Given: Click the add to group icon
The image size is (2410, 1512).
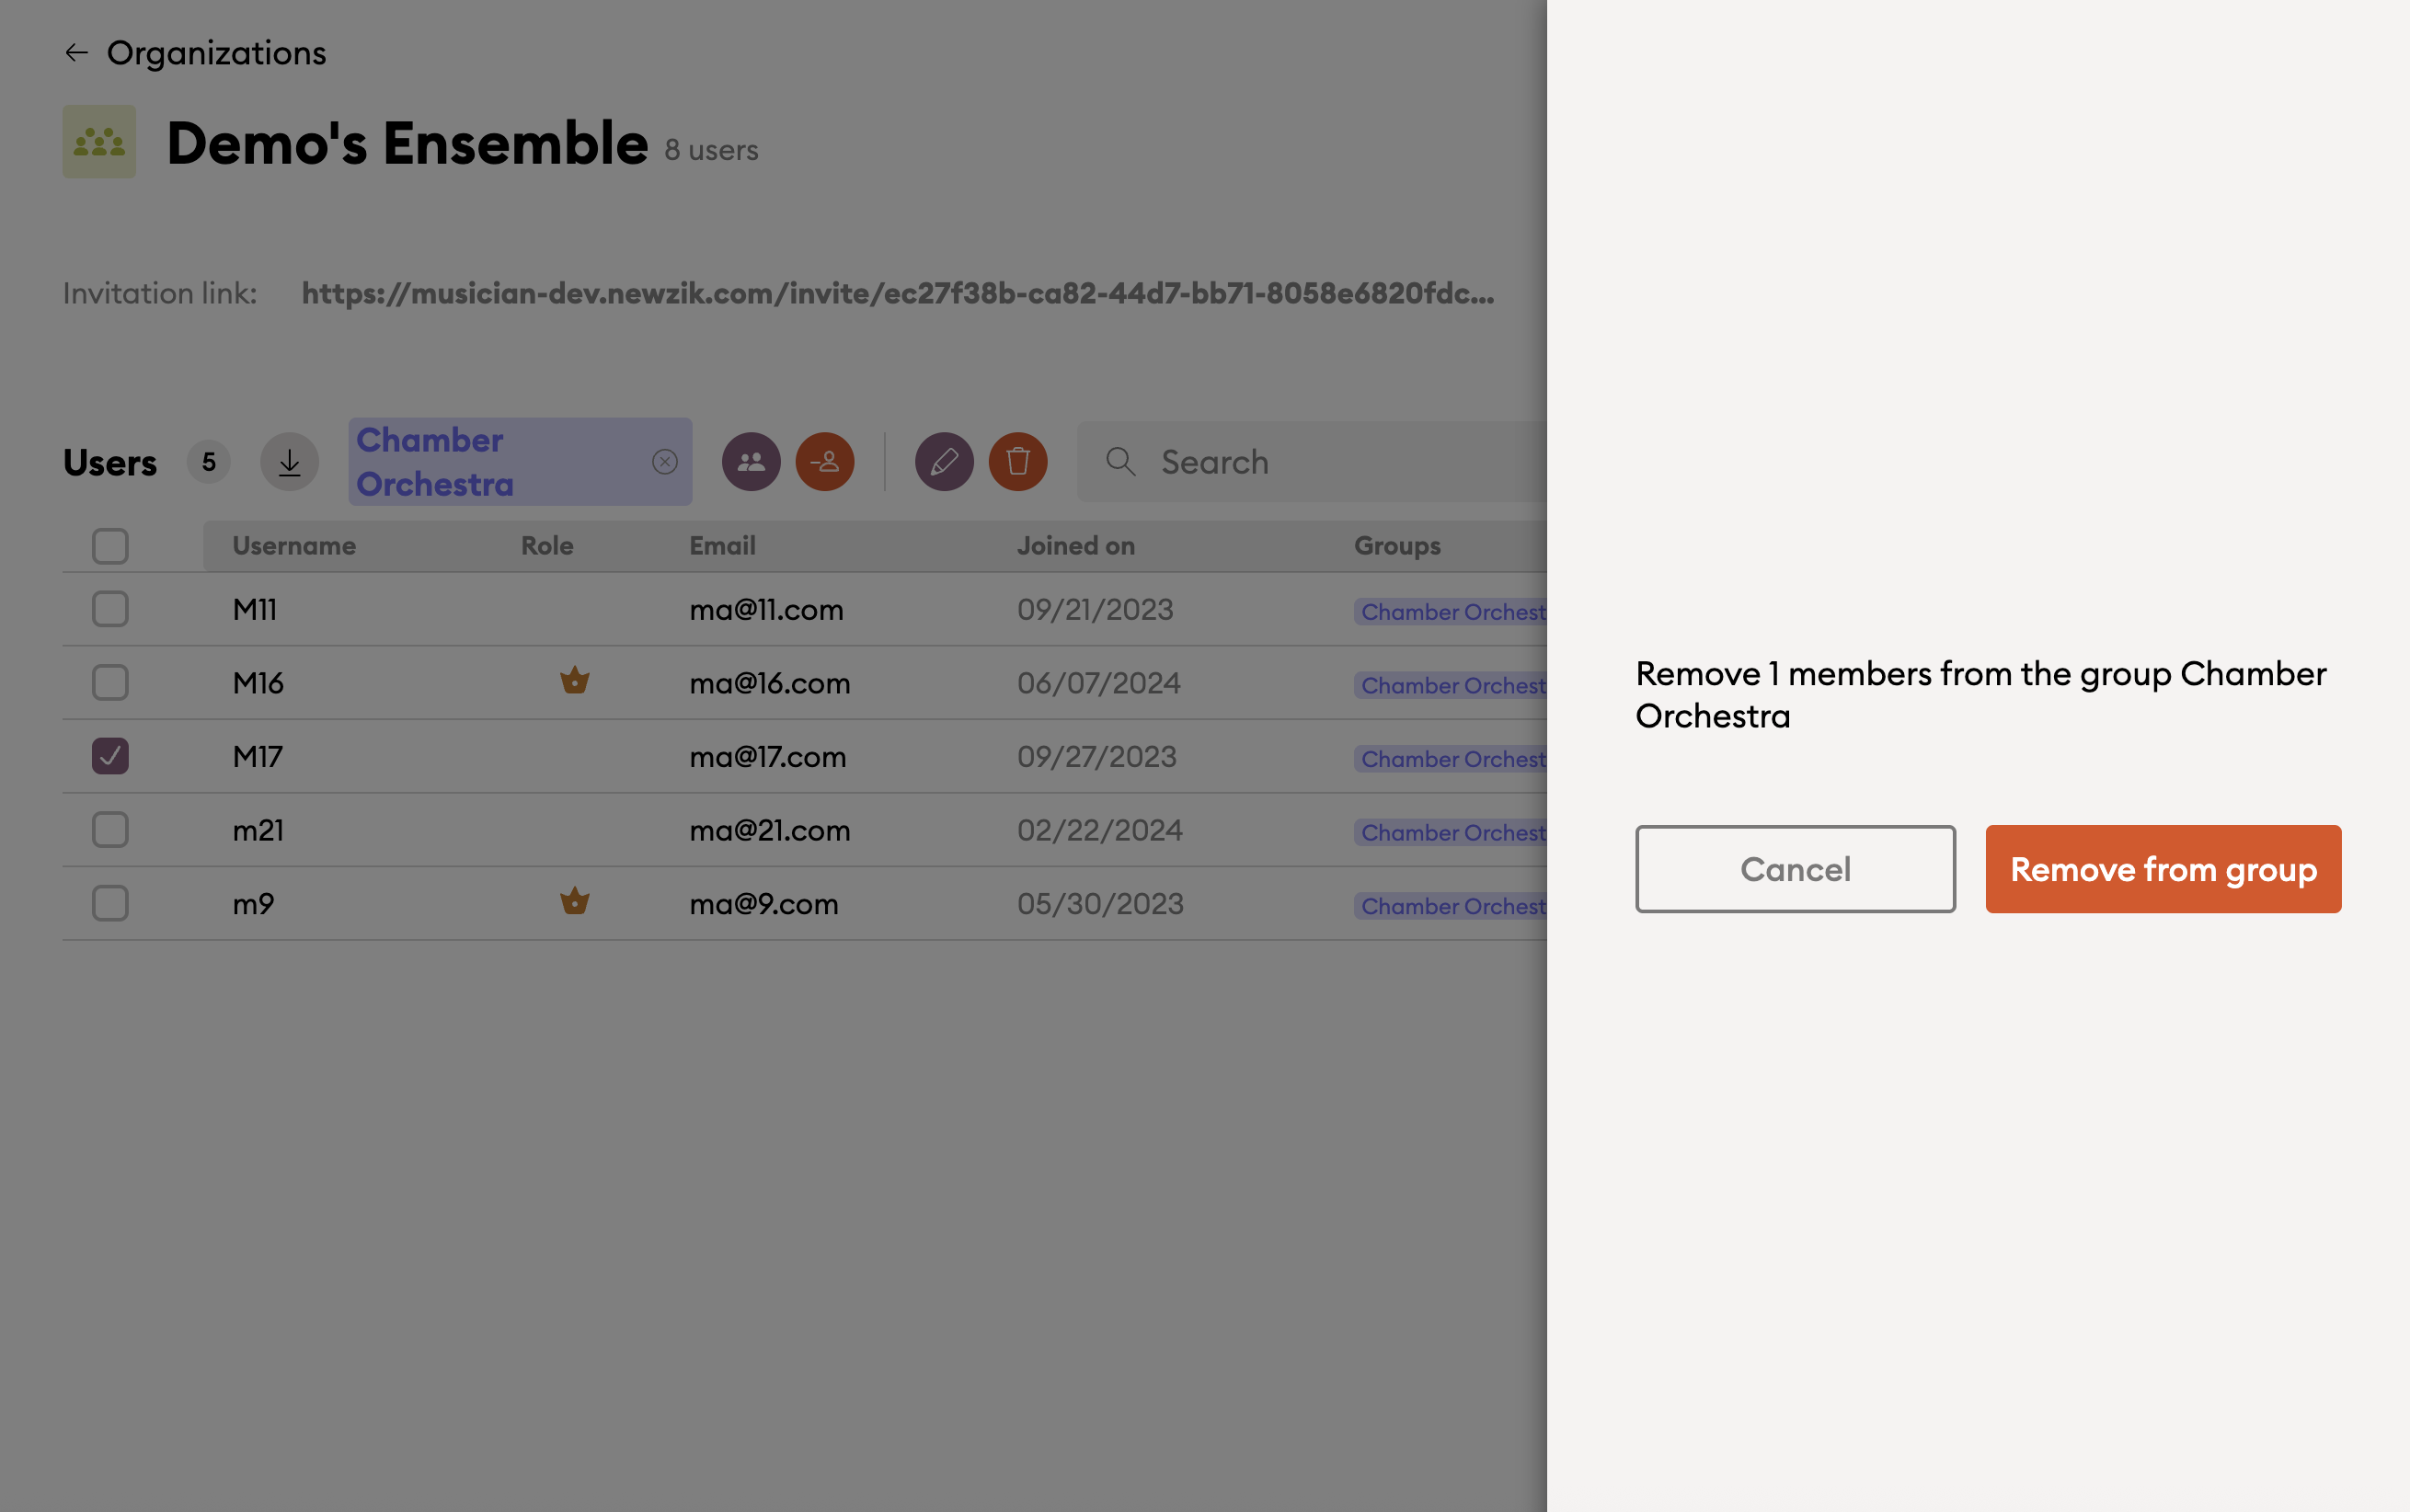Looking at the screenshot, I should 751,462.
